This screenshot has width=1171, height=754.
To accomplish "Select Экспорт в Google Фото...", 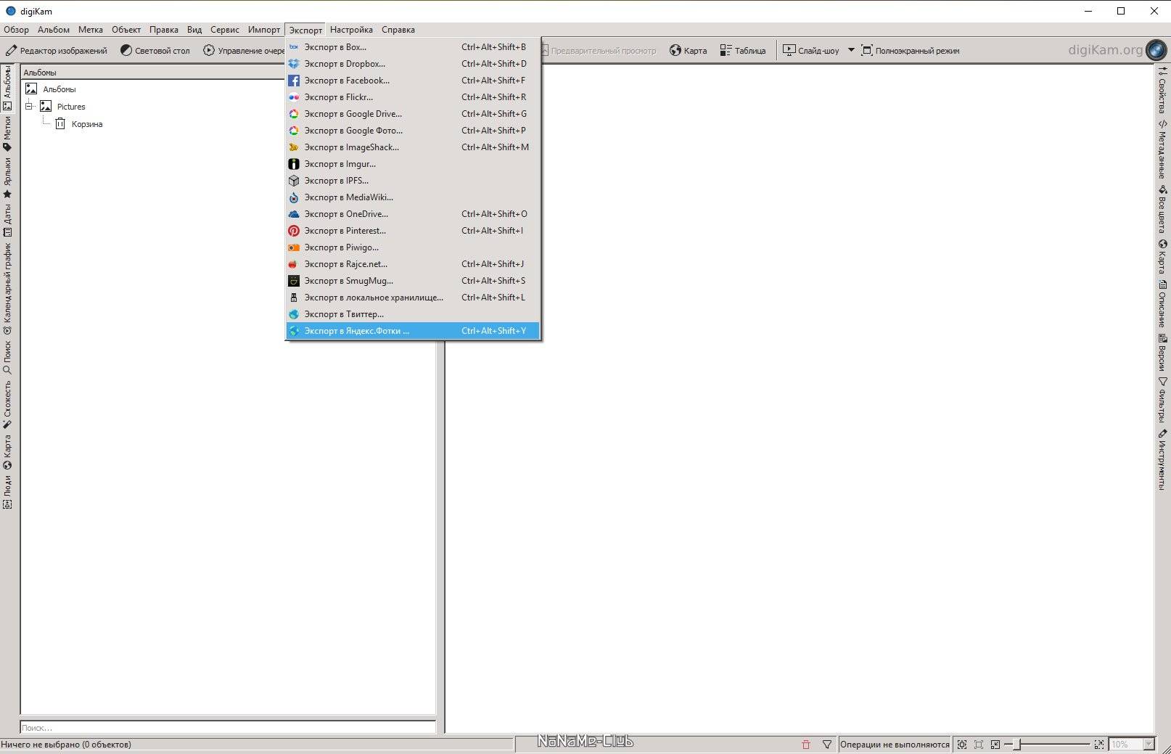I will click(413, 131).
